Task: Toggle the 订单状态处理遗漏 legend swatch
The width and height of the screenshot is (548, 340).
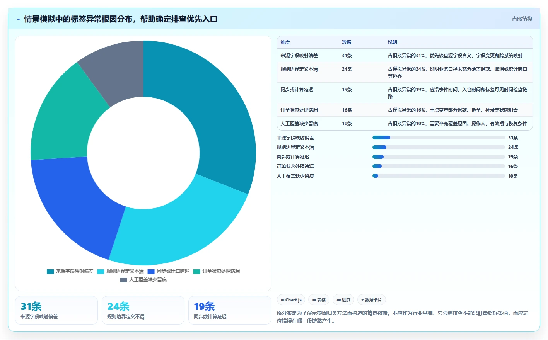Action: coord(197,271)
